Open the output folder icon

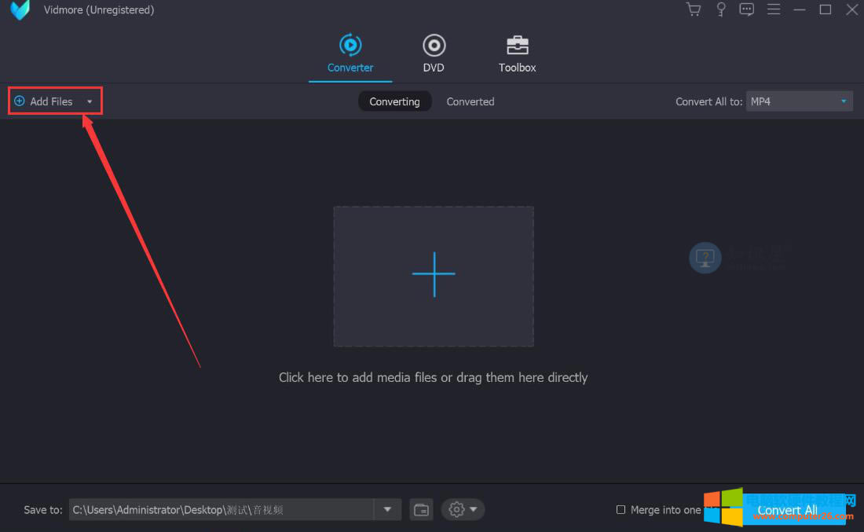(x=422, y=510)
